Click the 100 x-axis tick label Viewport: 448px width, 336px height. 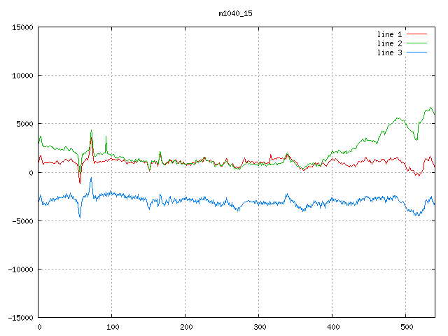(x=112, y=327)
